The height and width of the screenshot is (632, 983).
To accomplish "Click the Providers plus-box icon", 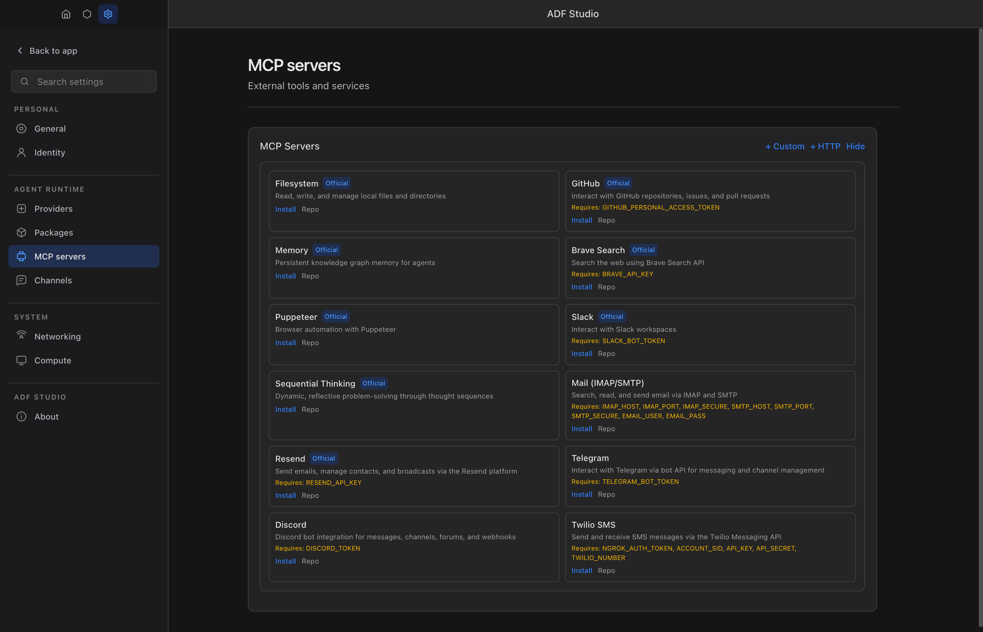I will [x=21, y=209].
